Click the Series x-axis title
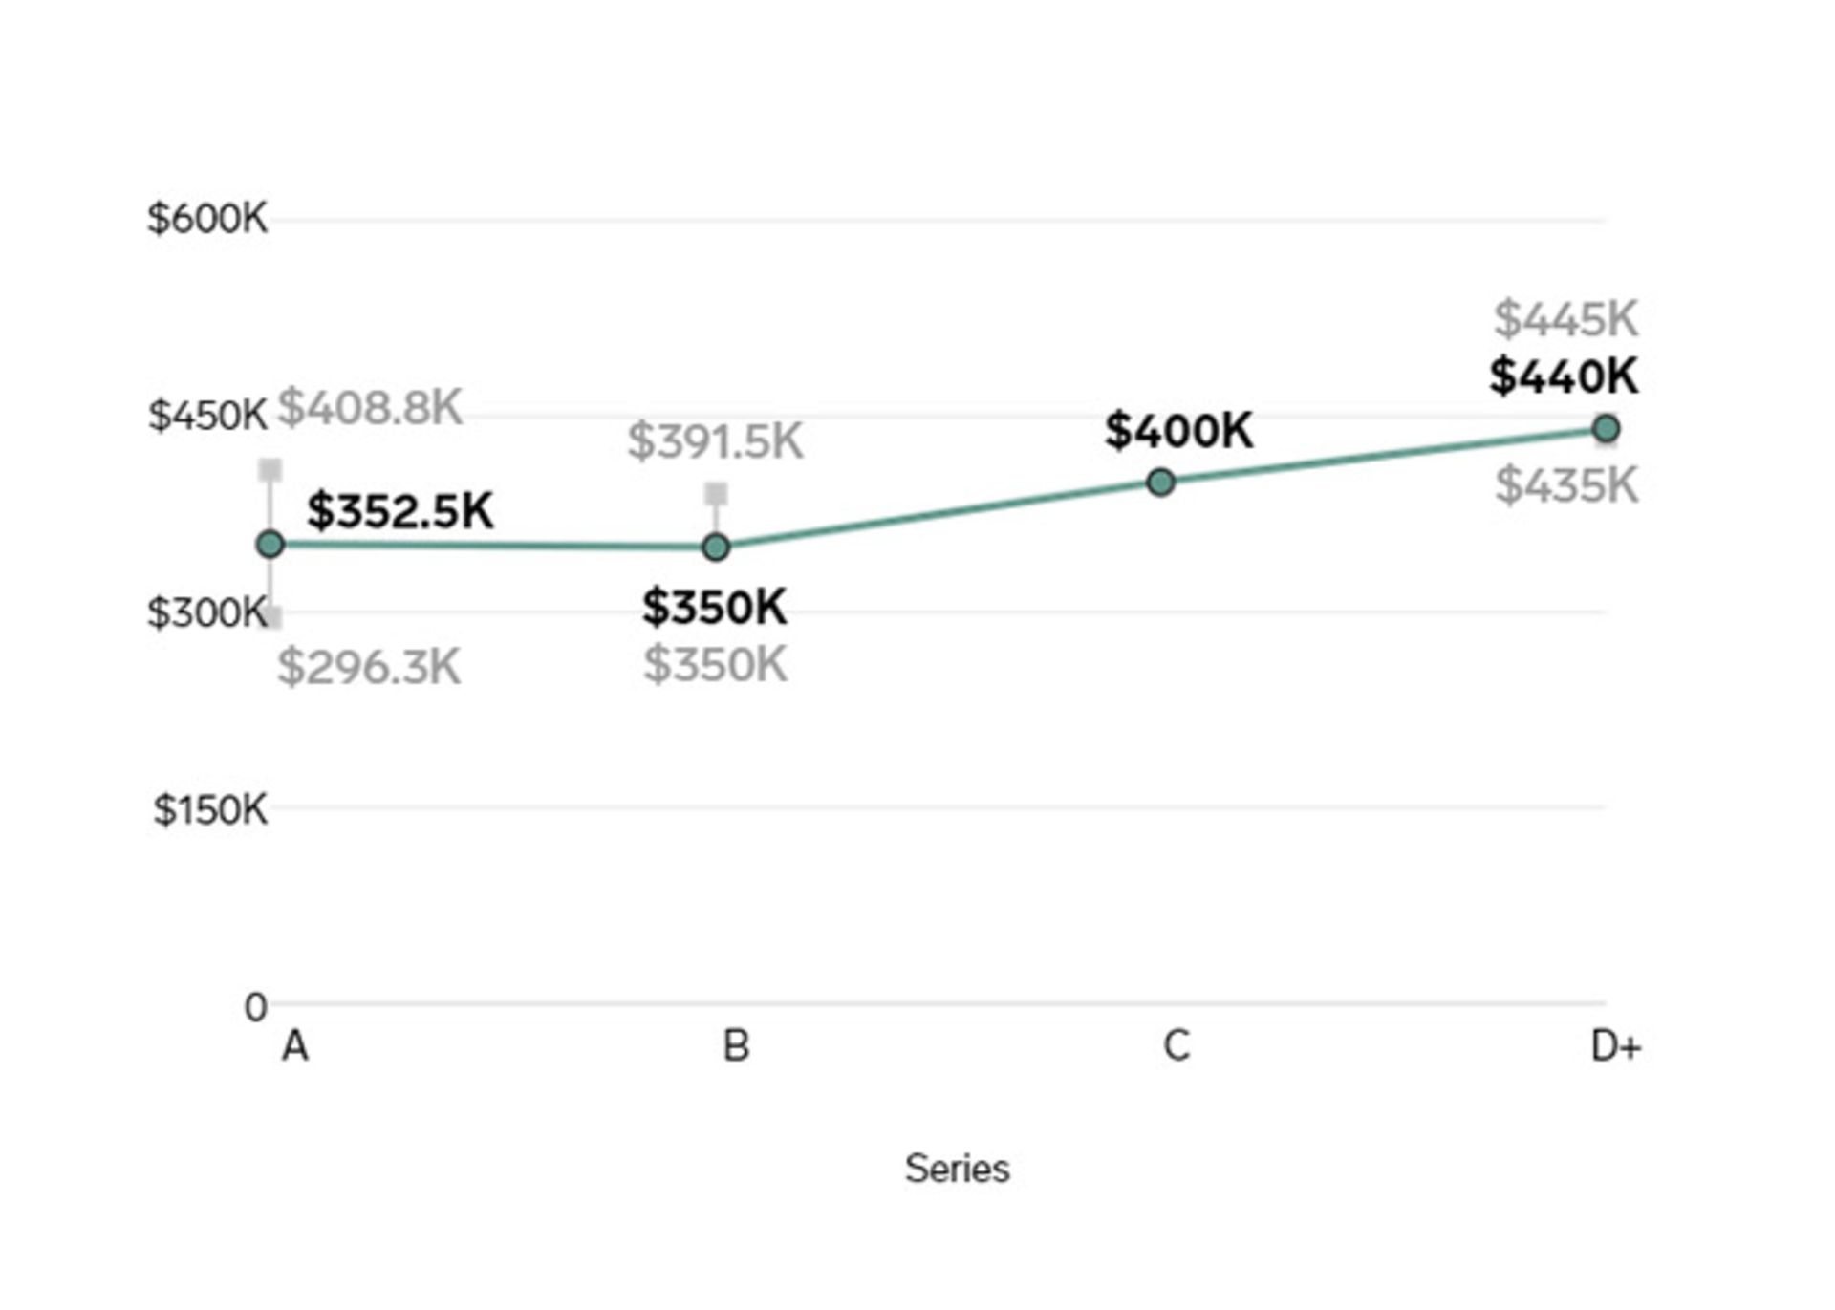 957,1169
